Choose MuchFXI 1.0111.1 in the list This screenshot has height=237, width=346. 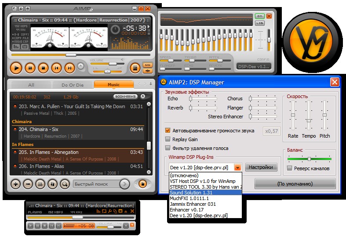205,198
